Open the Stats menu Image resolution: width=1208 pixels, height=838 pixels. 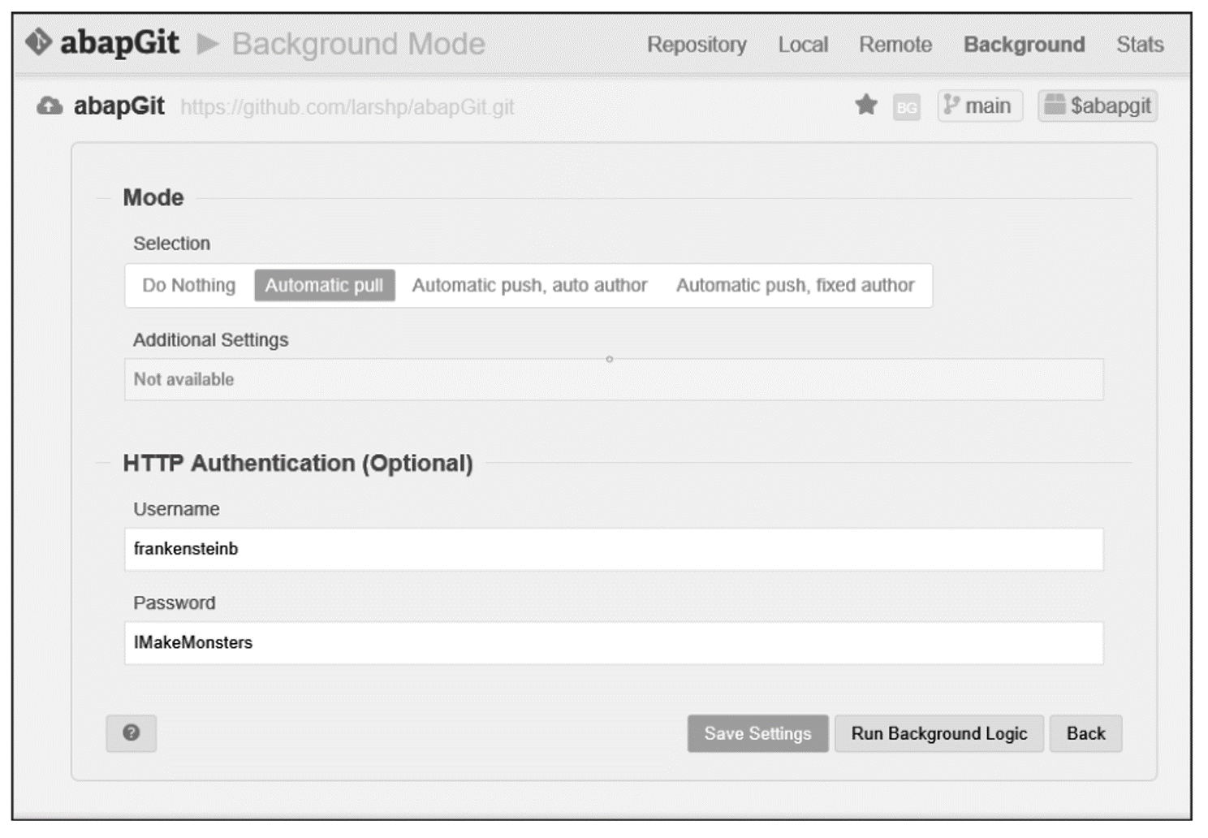(x=1140, y=45)
